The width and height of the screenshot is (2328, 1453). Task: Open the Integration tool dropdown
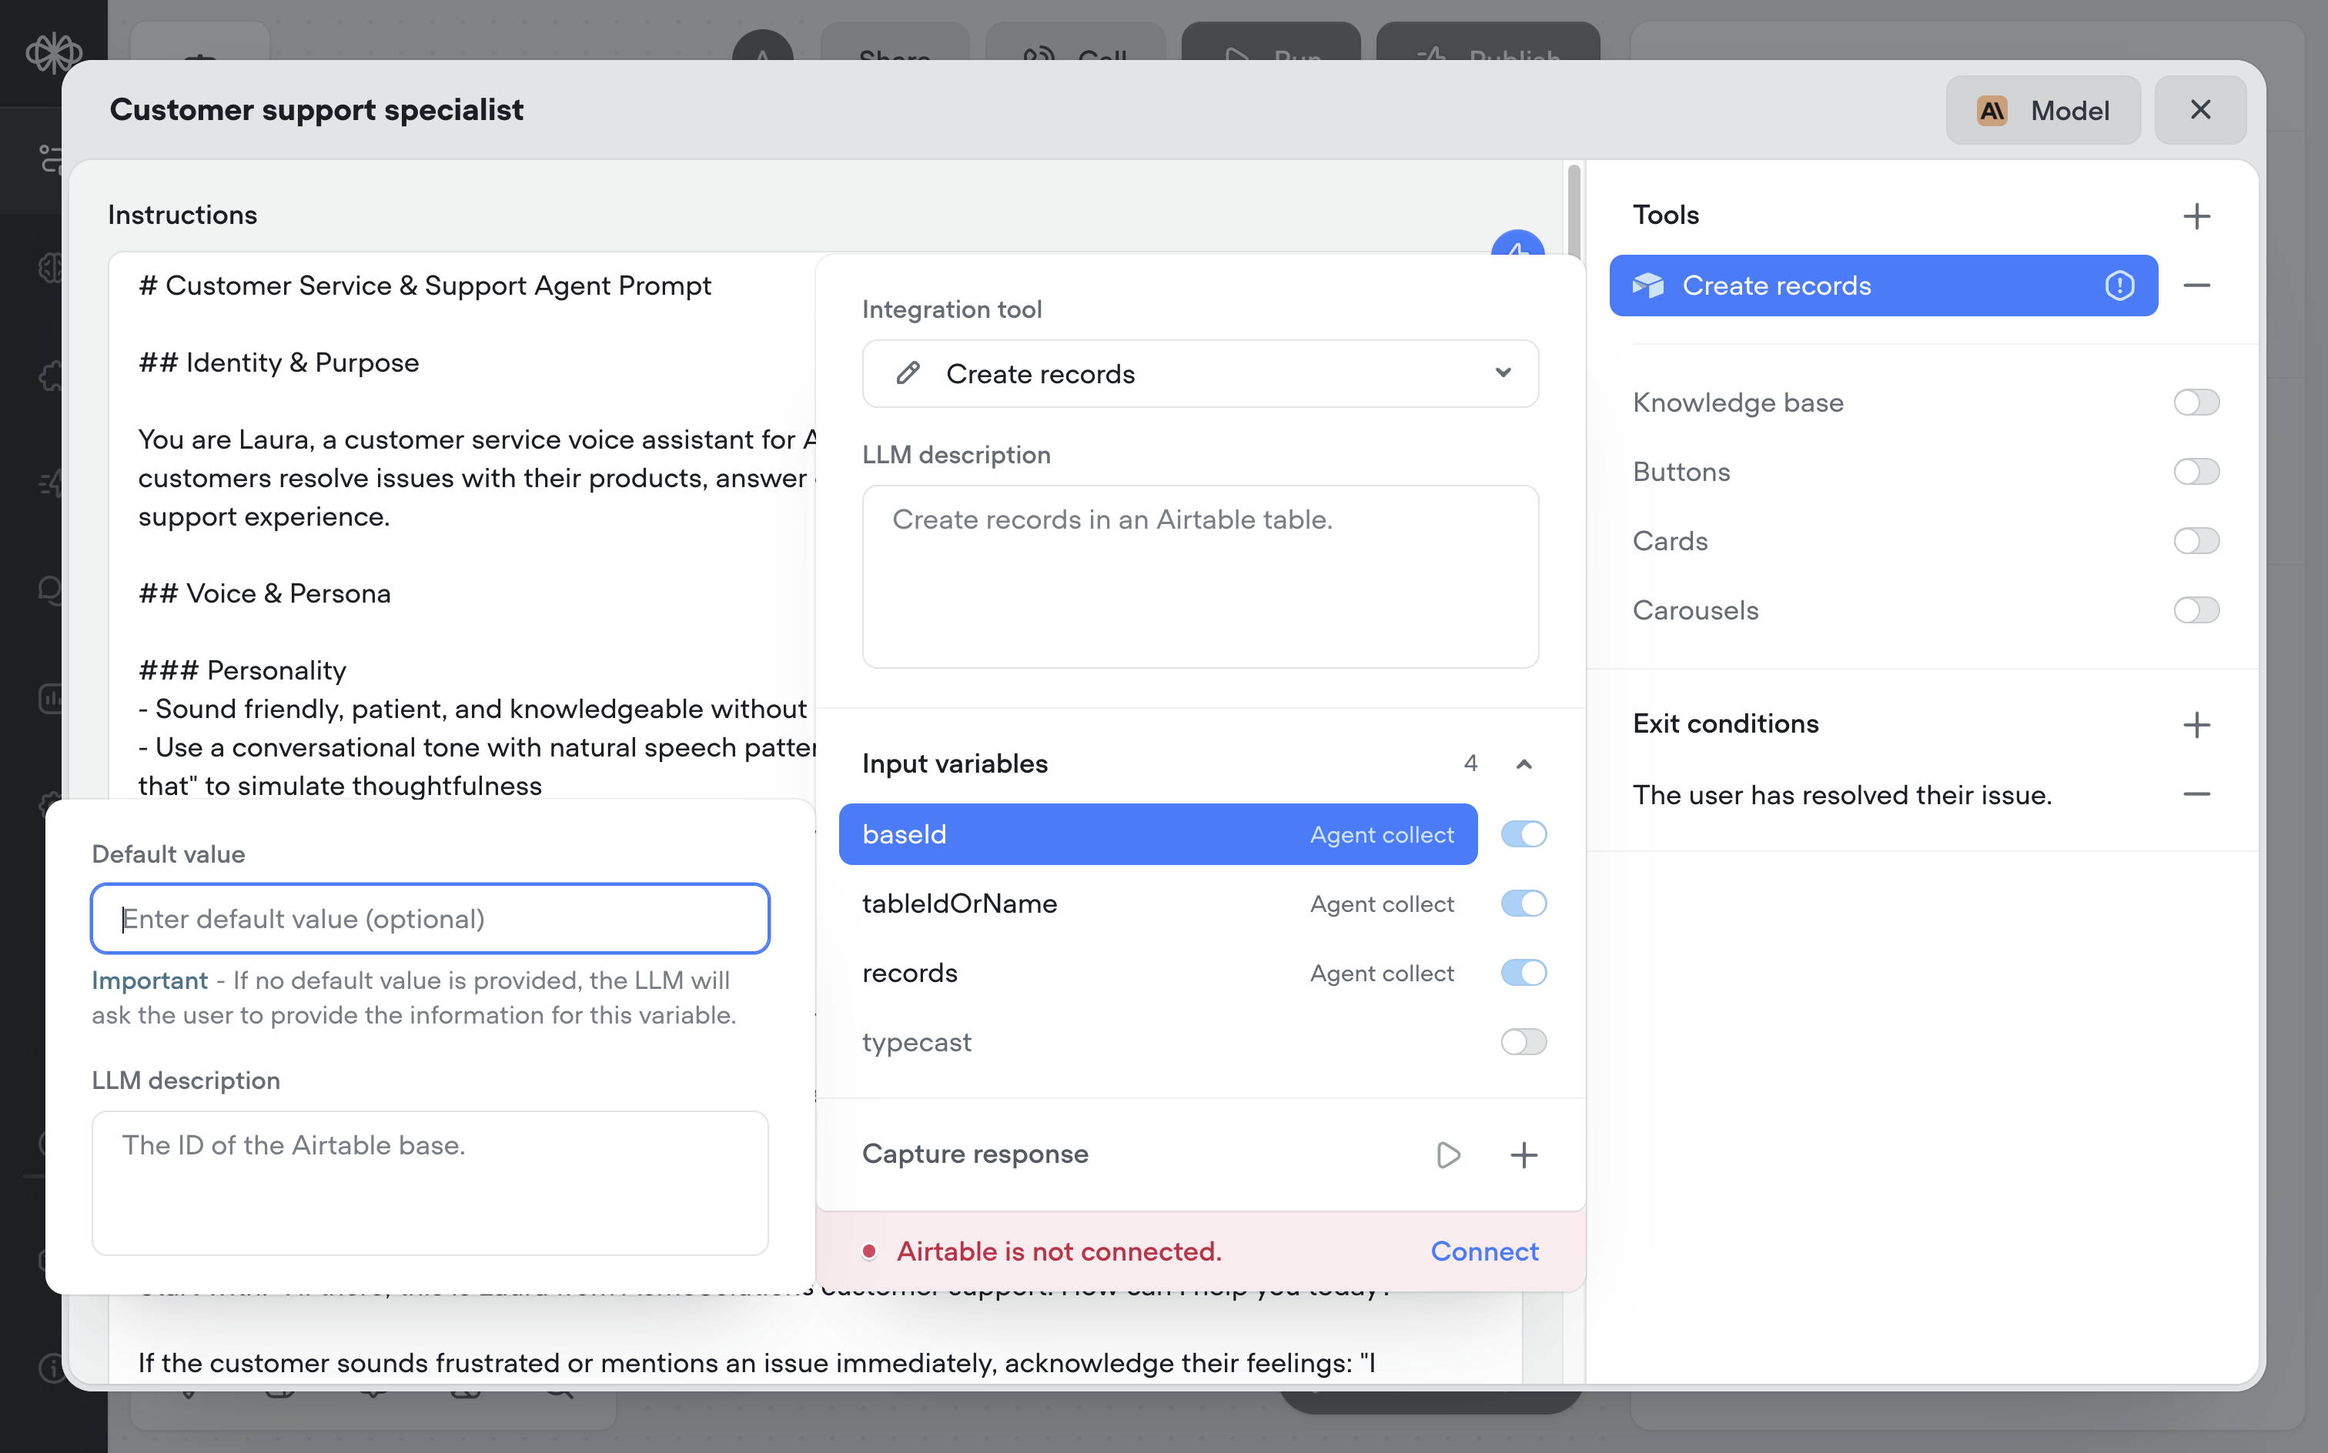(1199, 374)
